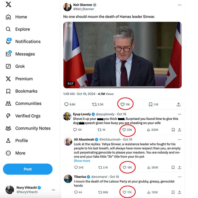Click Show more on Ali Abunimah's reply

[82, 161]
